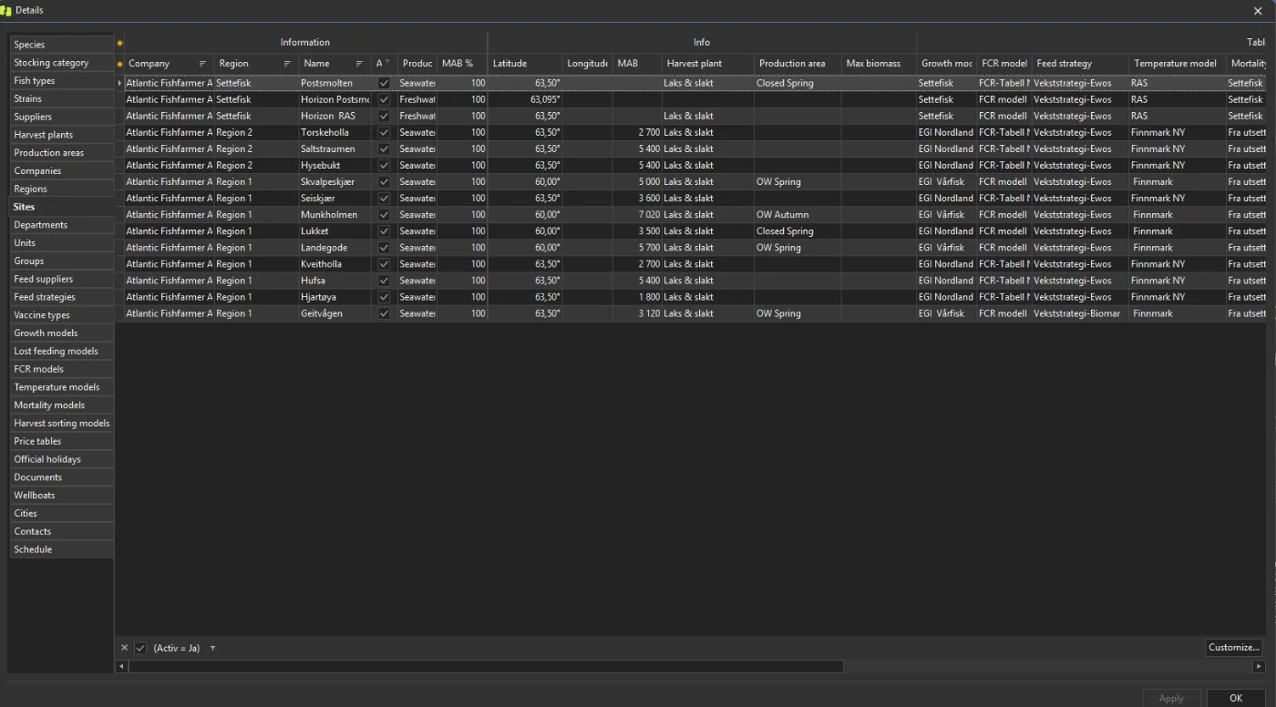Click the horizontal scrollbar right arrow
Image resolution: width=1276 pixels, height=707 pixels.
[x=1260, y=667]
